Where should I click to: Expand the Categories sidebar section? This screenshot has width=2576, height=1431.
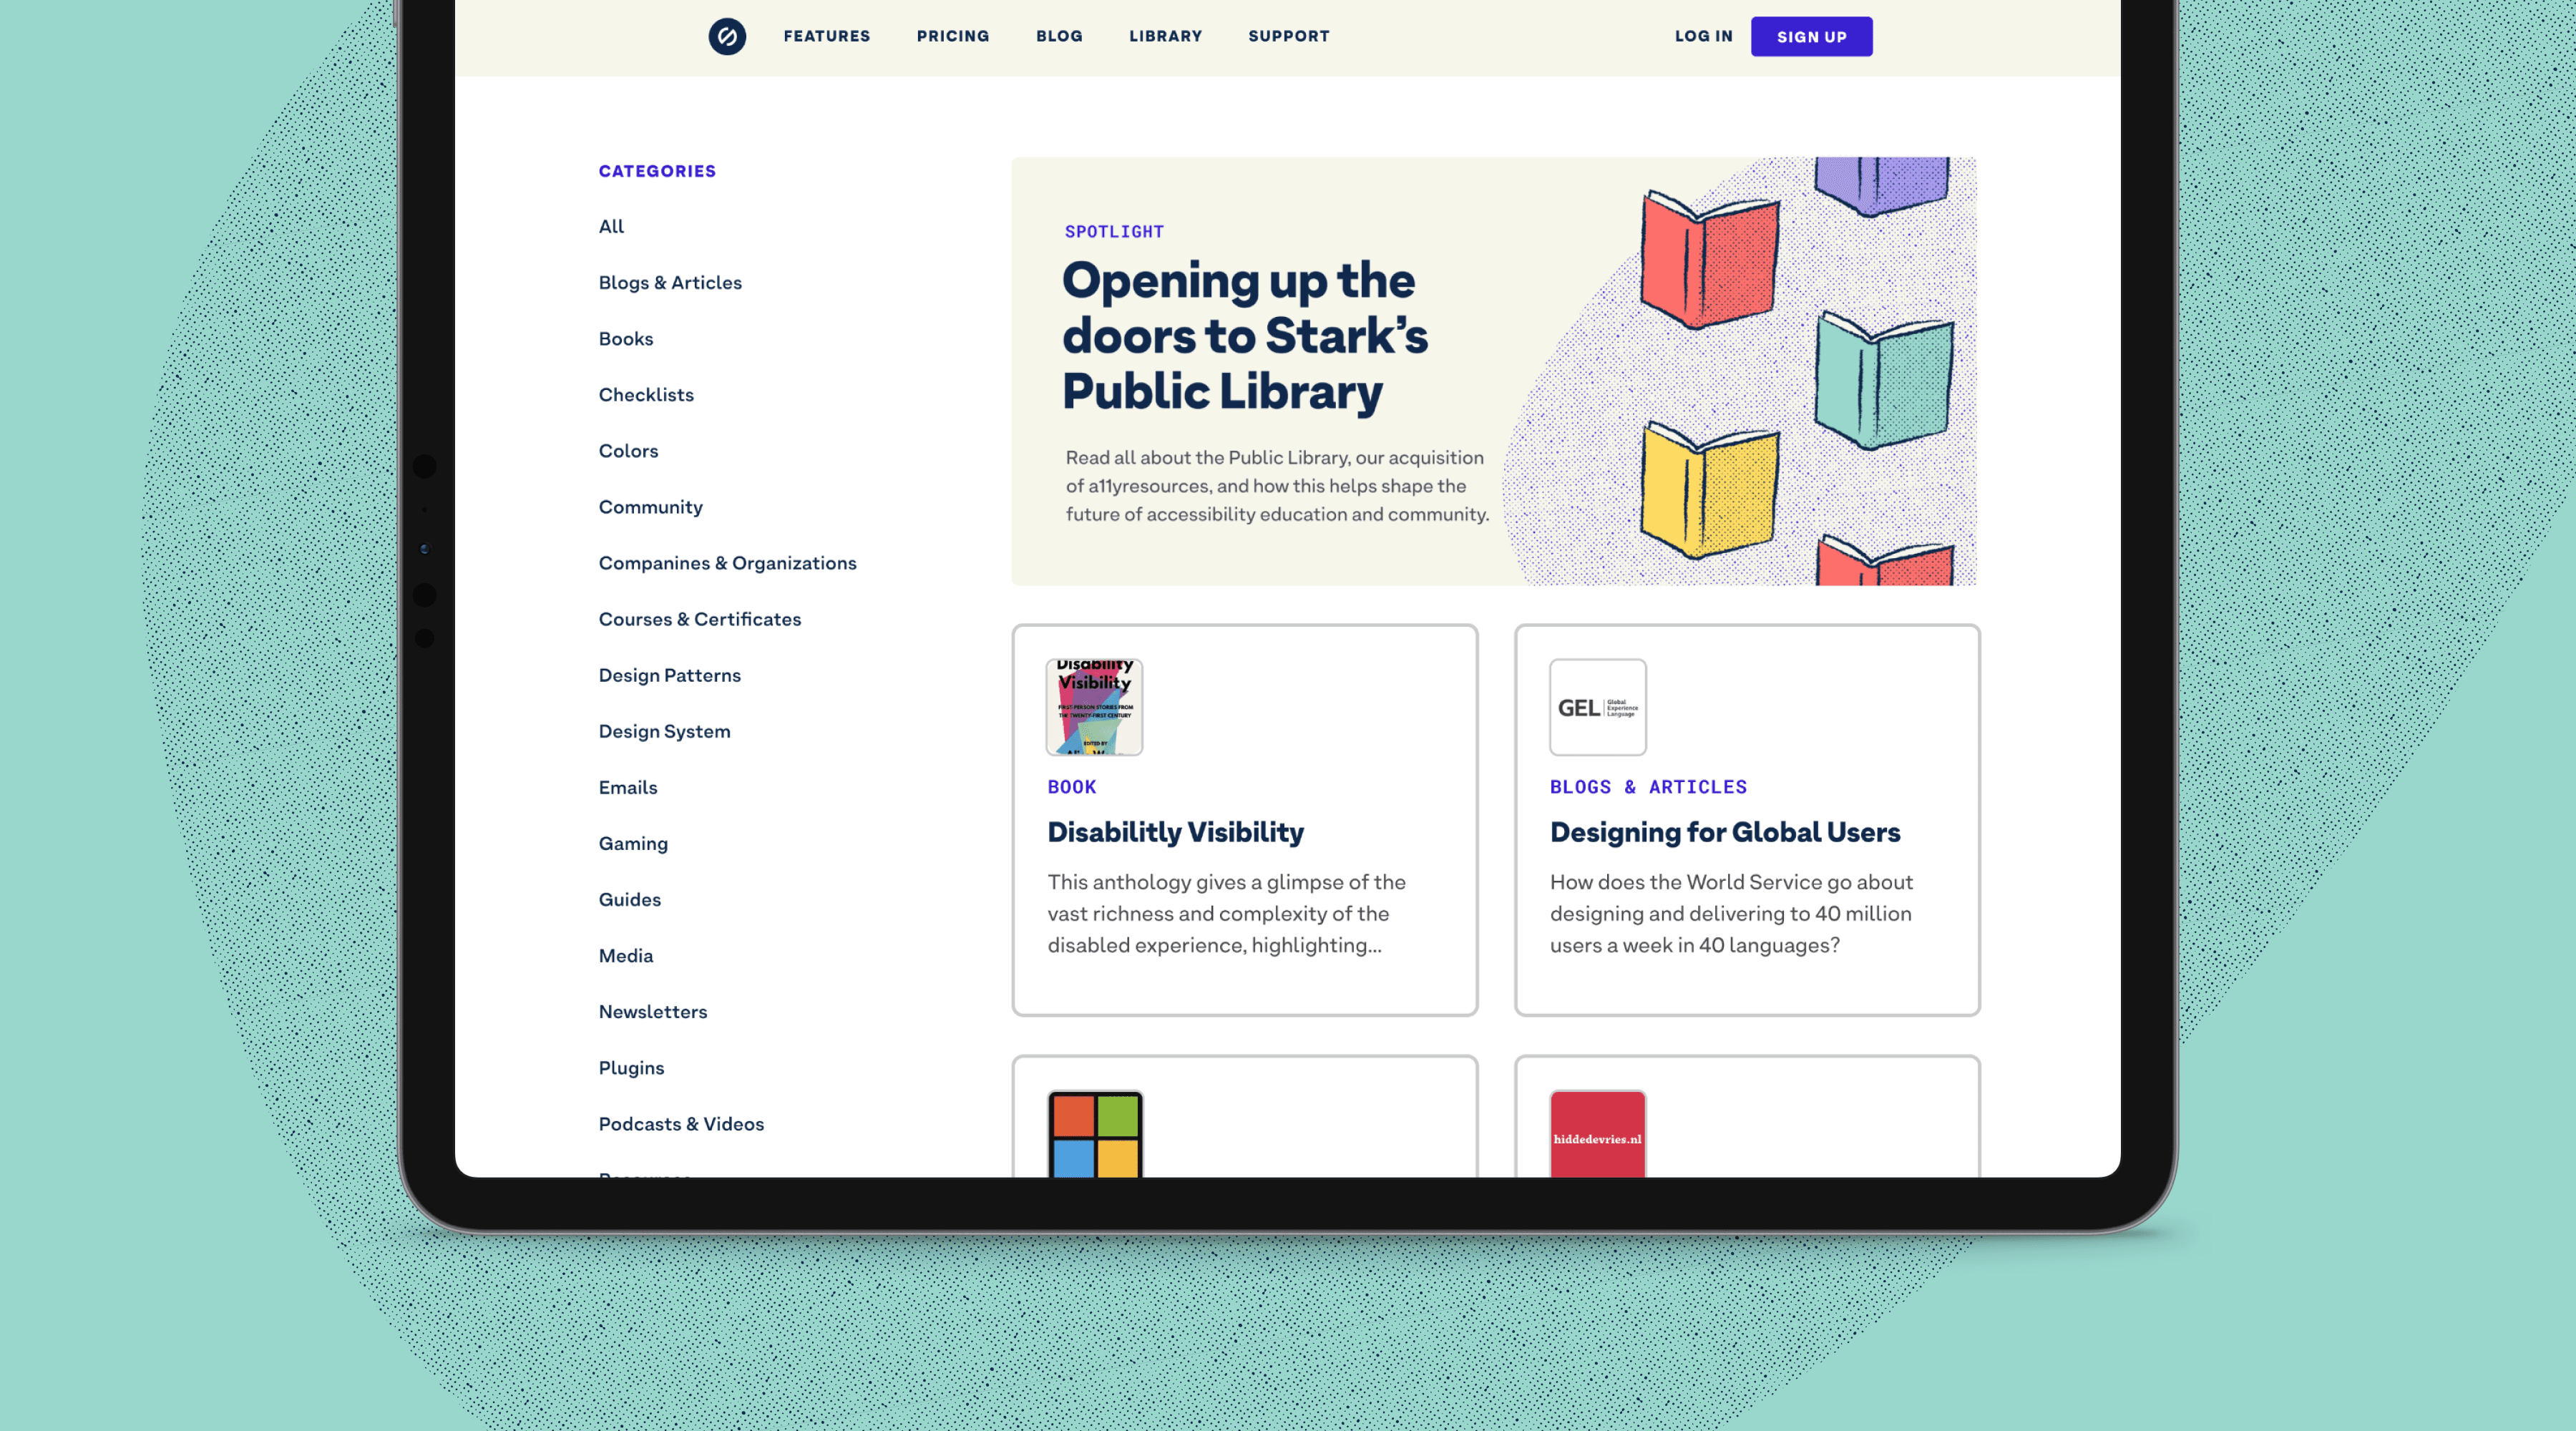pyautogui.click(x=657, y=171)
